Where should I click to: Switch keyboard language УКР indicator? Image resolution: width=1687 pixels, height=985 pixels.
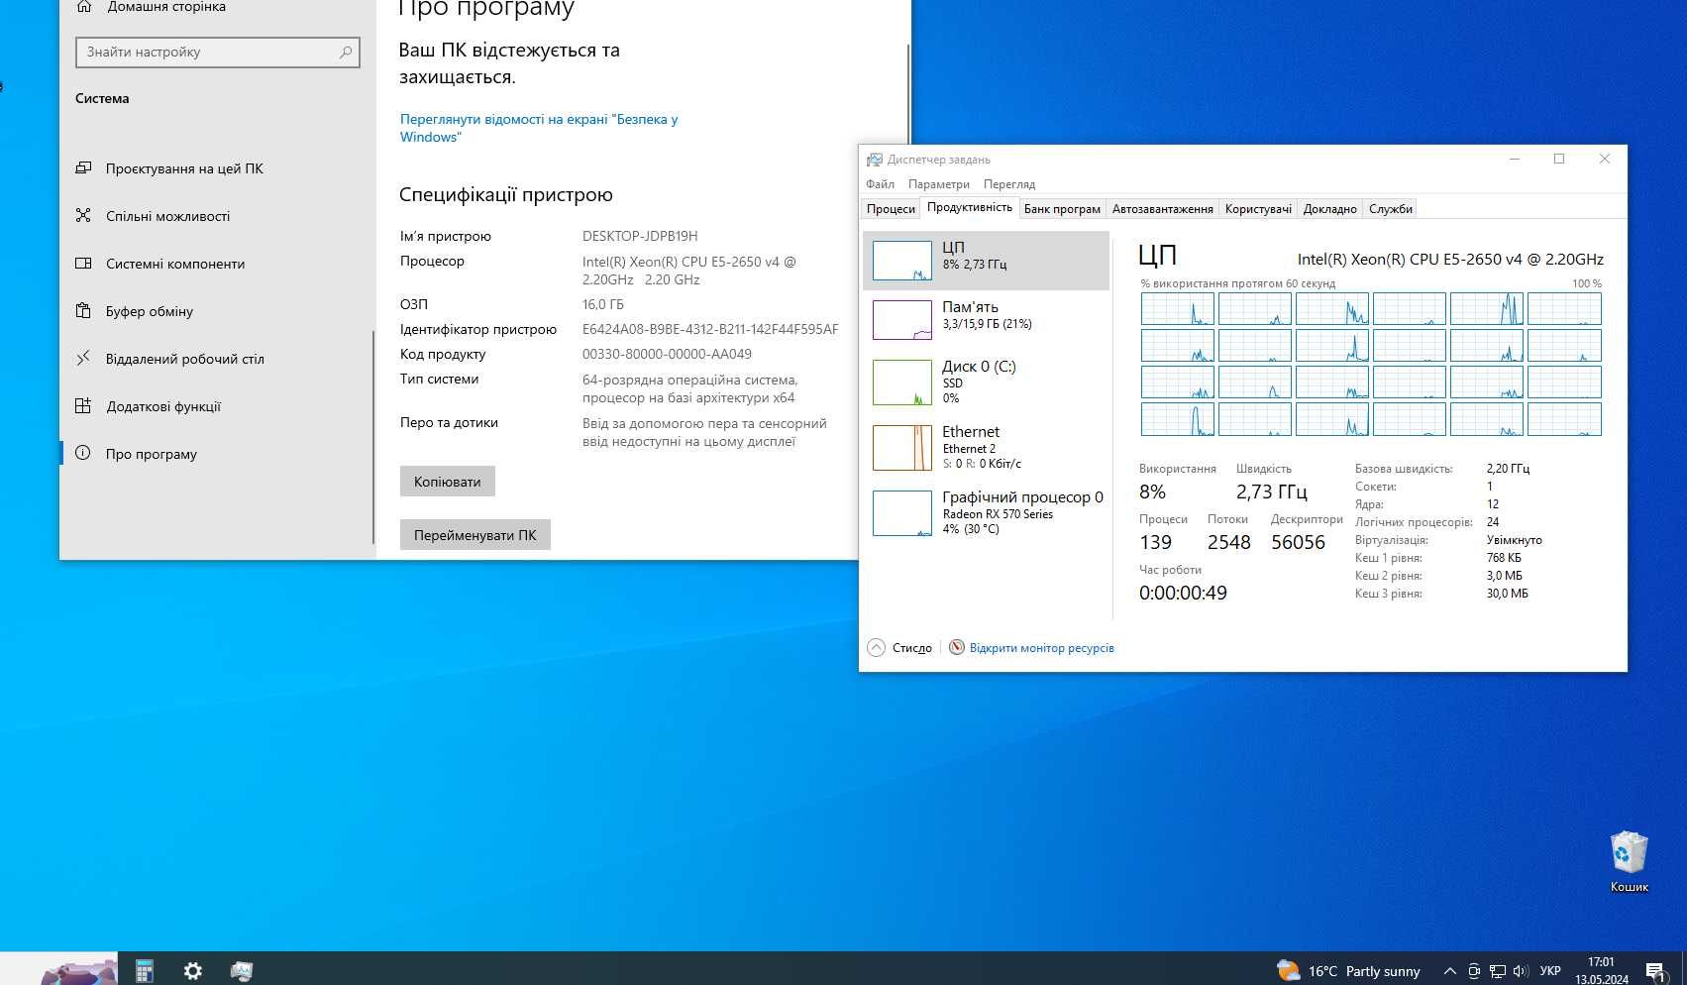[1550, 971]
